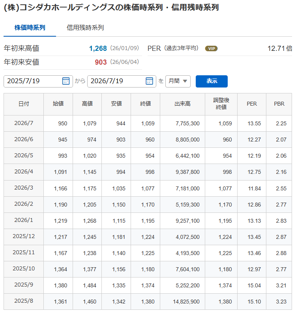Click the 高値 column header

click(x=87, y=104)
